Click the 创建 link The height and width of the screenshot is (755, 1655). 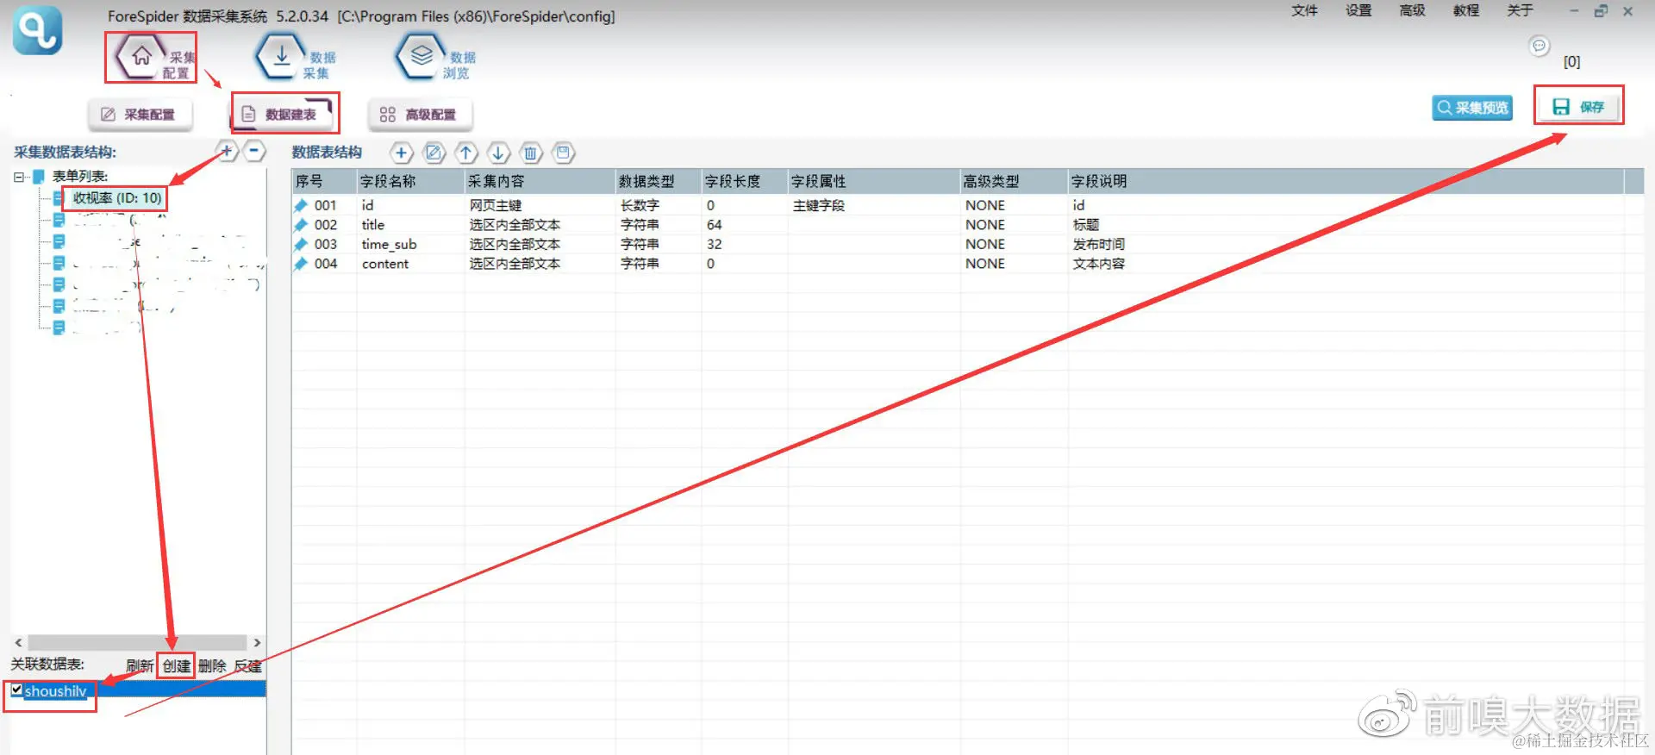177,665
